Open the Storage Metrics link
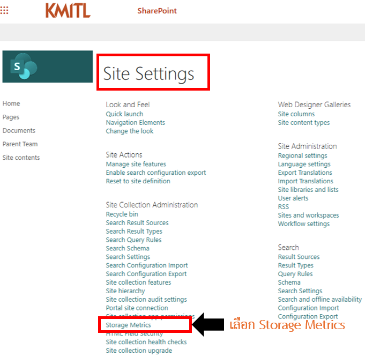This screenshot has width=365, height=357. click(129, 325)
